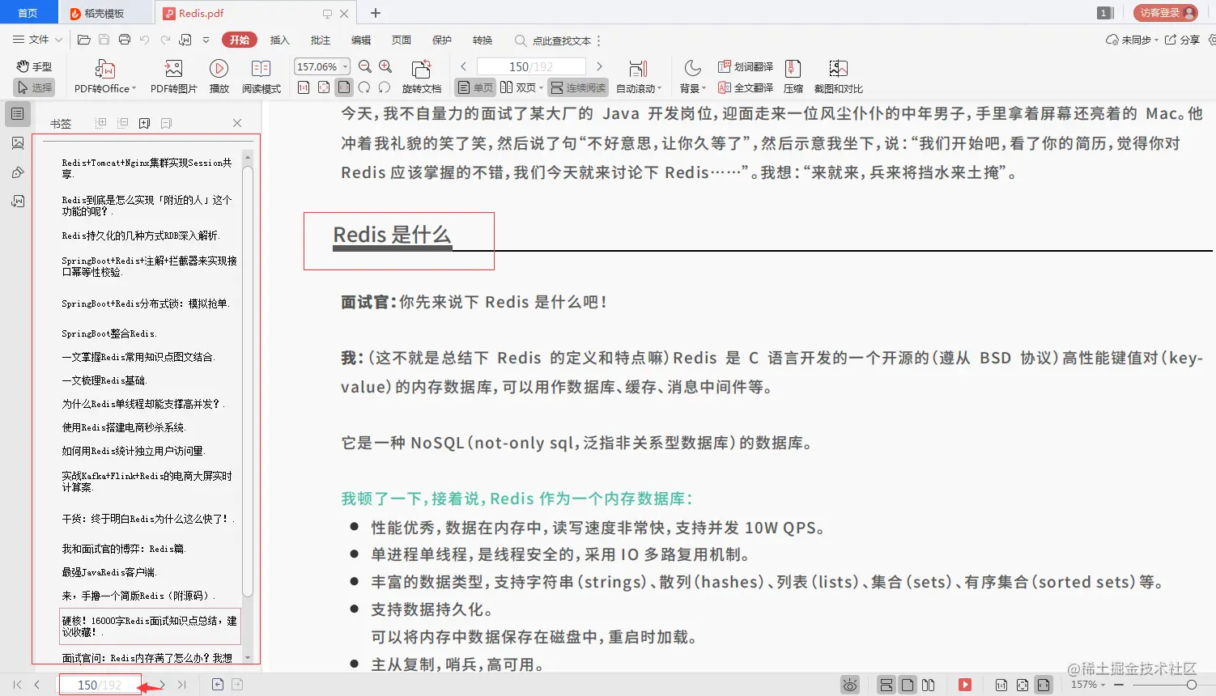Enable eye protection mode in status bar

pyautogui.click(x=849, y=684)
